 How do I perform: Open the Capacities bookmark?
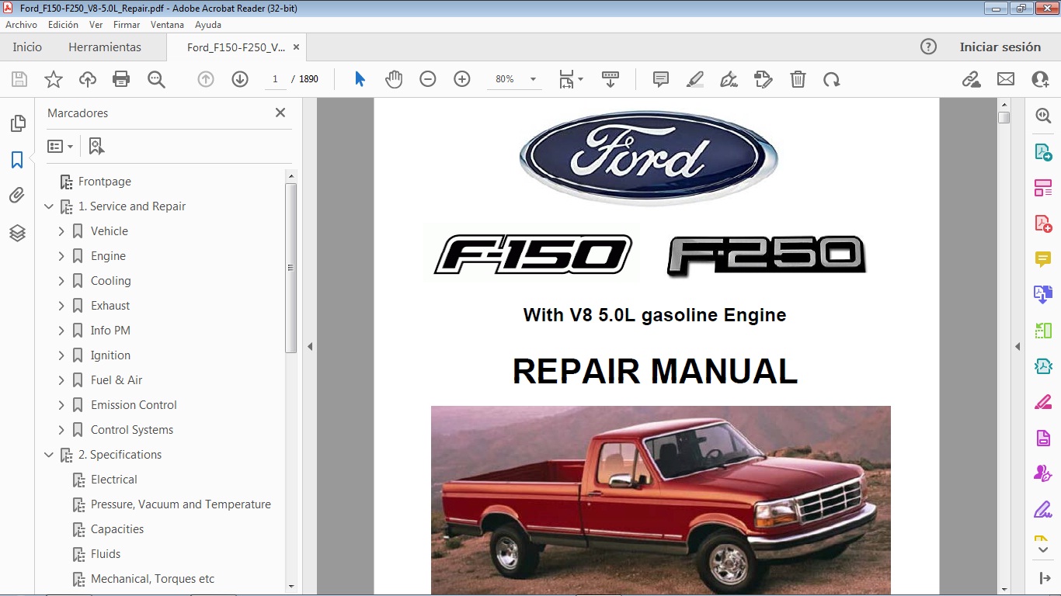(x=117, y=529)
